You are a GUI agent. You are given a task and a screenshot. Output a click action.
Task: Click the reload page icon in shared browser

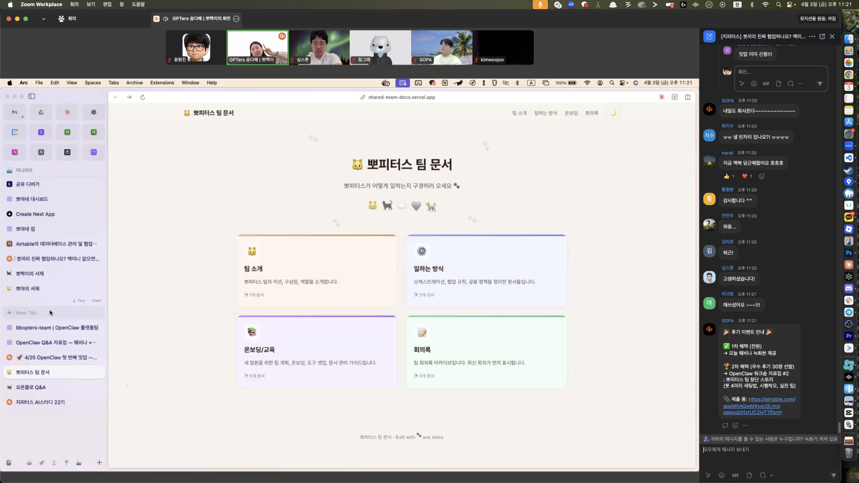pyautogui.click(x=143, y=97)
